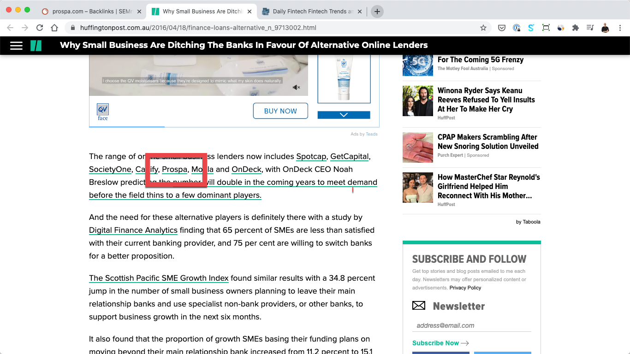
Task: Open the CPAP Makers Scrambling story
Action: [488, 142]
